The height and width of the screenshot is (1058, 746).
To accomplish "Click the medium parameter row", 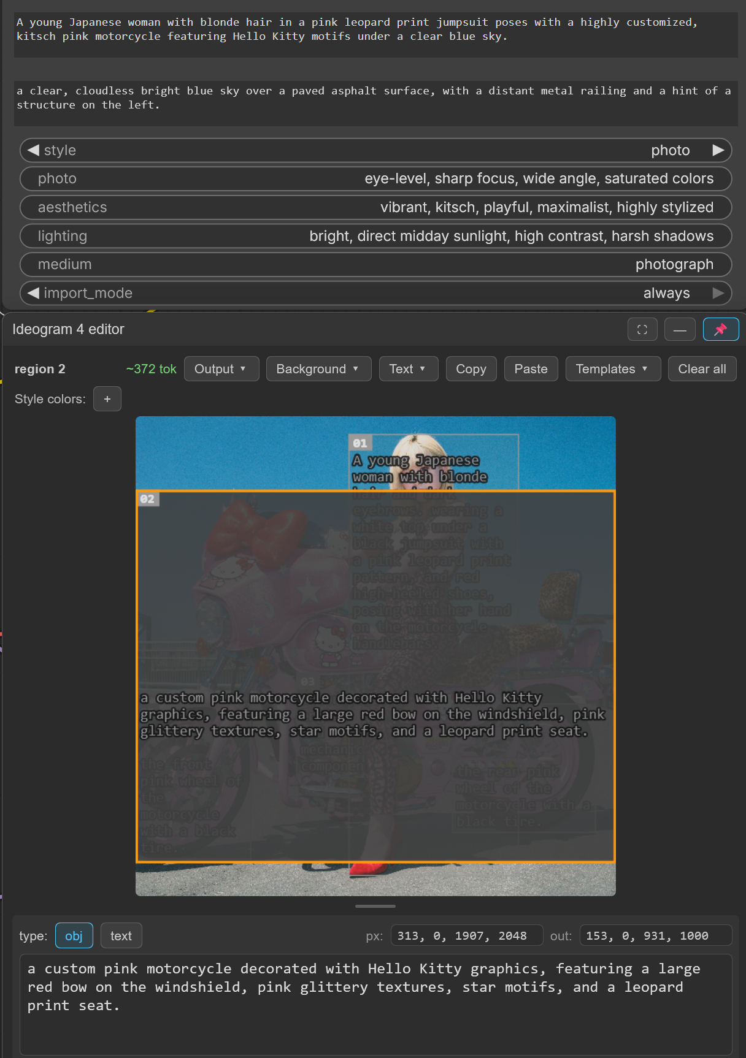I will click(x=375, y=265).
